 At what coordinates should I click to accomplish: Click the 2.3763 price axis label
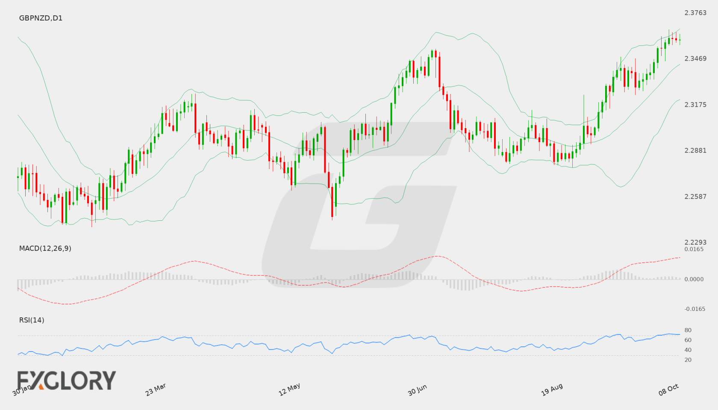click(x=695, y=13)
